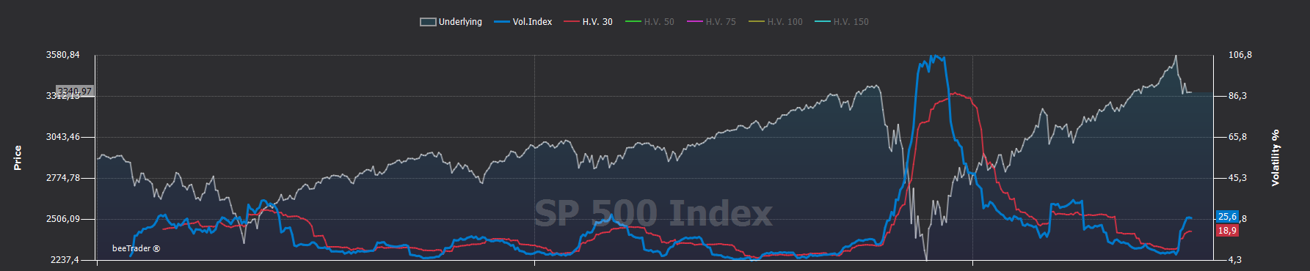The height and width of the screenshot is (271, 1310).
Task: Click the beeTrader logo label
Action: pyautogui.click(x=136, y=248)
